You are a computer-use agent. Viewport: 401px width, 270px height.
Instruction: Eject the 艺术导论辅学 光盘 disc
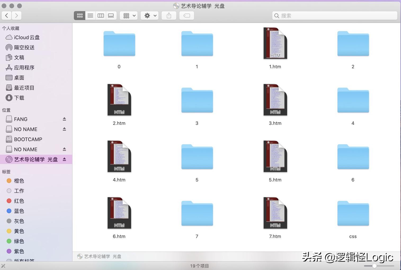point(64,159)
